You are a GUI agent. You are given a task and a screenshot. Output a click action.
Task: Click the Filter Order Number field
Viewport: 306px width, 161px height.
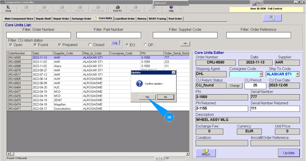pos(38,35)
